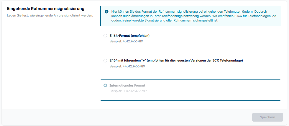Click the example text "Beispiel: 43123456789"
This screenshot has width=289, height=126.
click(126, 41)
